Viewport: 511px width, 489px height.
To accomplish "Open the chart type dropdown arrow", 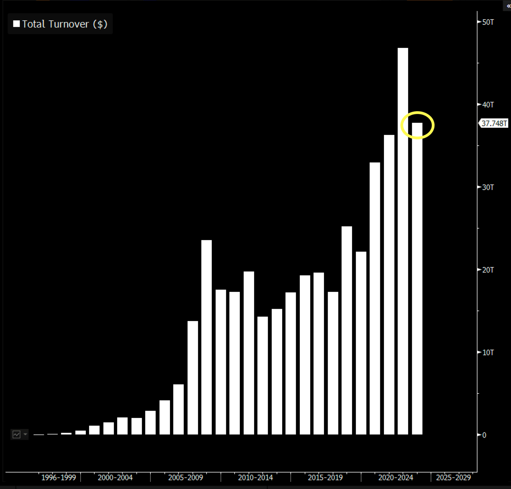I will coord(25,434).
